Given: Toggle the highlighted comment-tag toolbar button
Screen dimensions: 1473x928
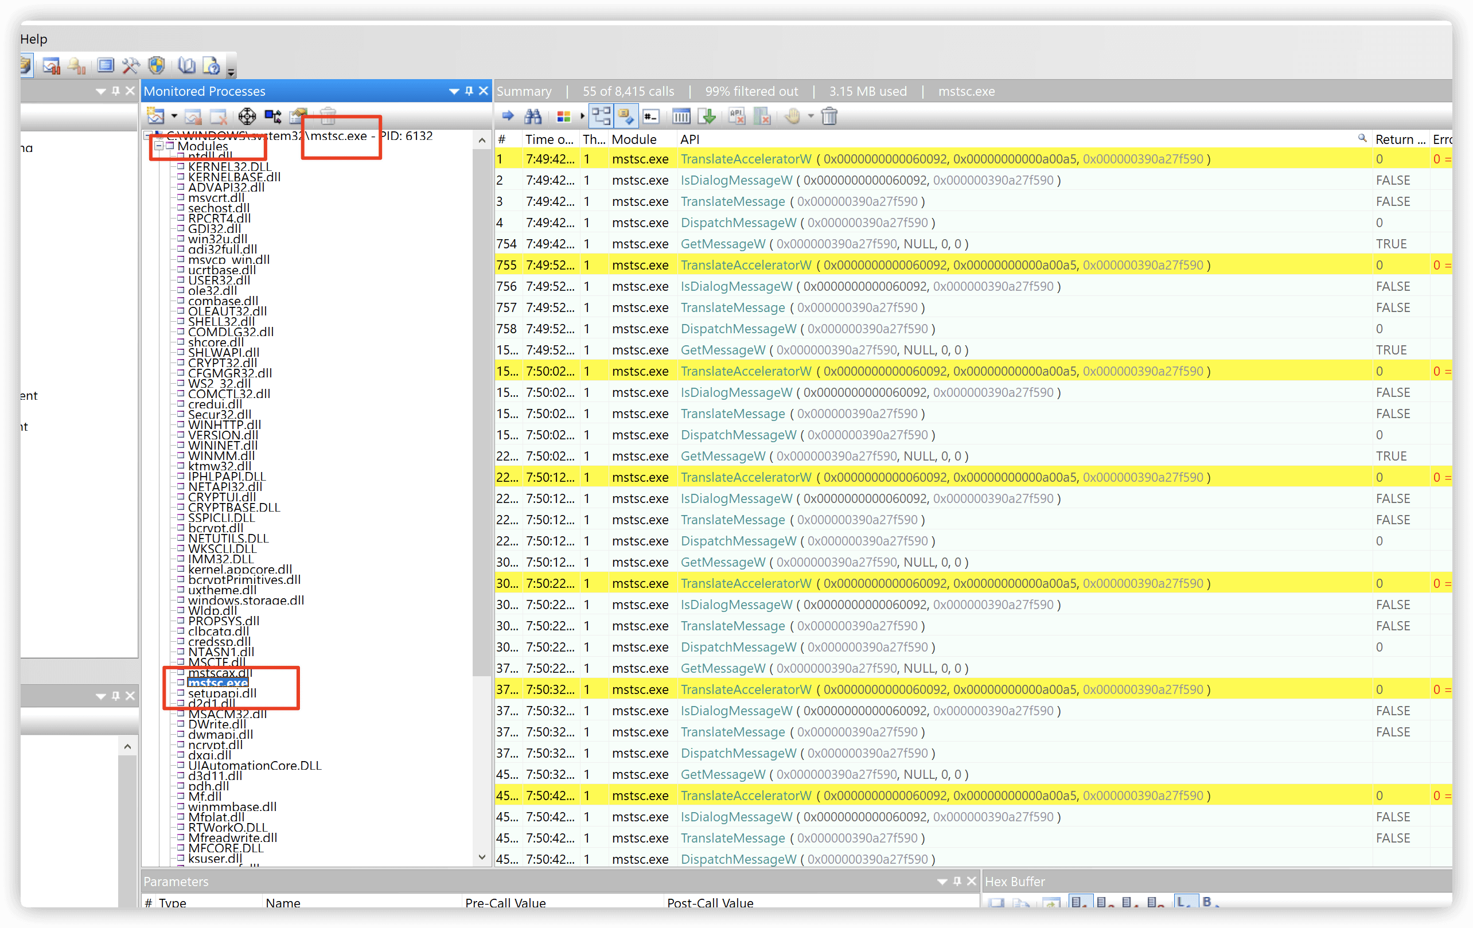Looking at the screenshot, I should click(625, 116).
